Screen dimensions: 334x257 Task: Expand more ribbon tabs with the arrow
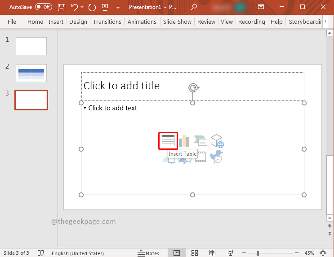point(325,21)
